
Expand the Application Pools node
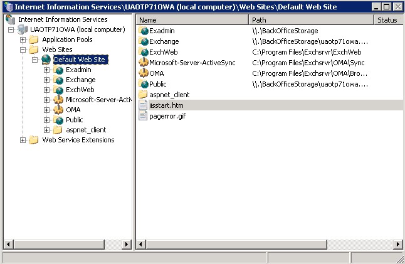point(23,40)
